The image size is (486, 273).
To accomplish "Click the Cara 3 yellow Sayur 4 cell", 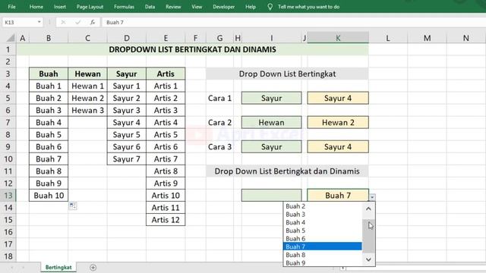I will coord(338,146).
